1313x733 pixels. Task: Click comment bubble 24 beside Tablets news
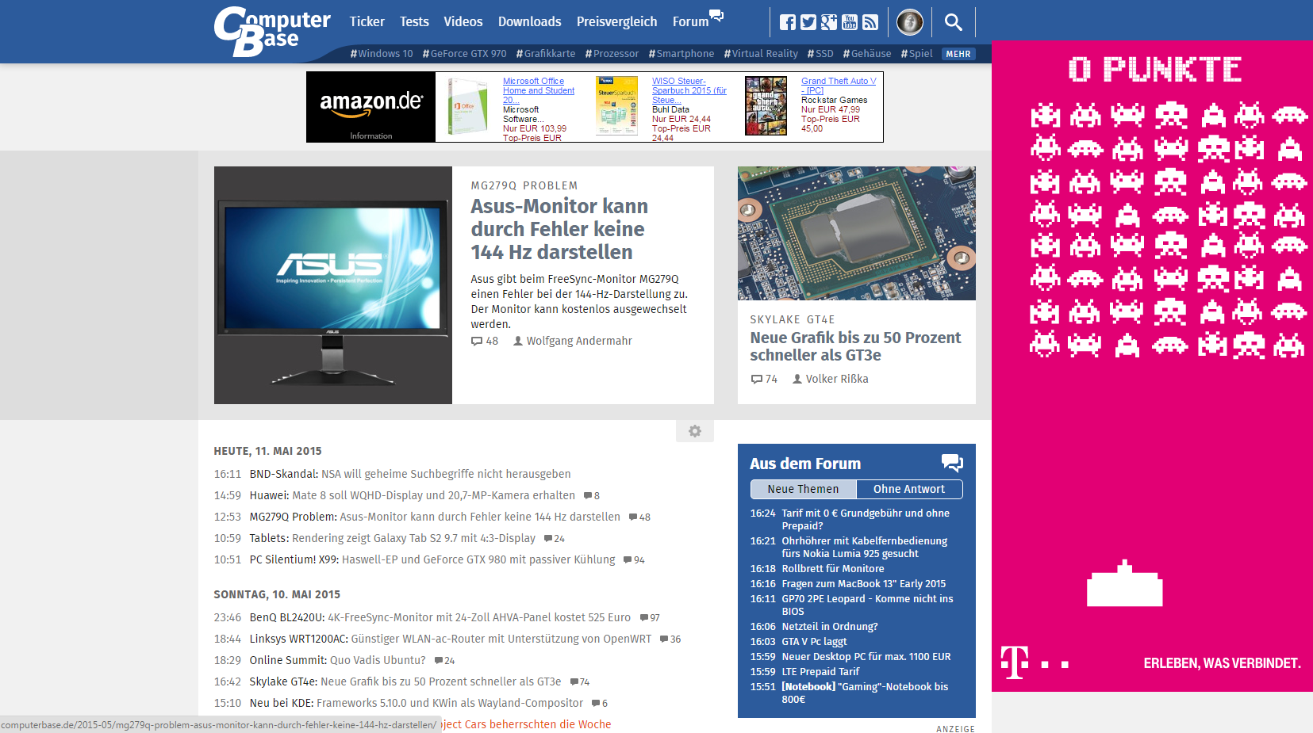pyautogui.click(x=555, y=538)
